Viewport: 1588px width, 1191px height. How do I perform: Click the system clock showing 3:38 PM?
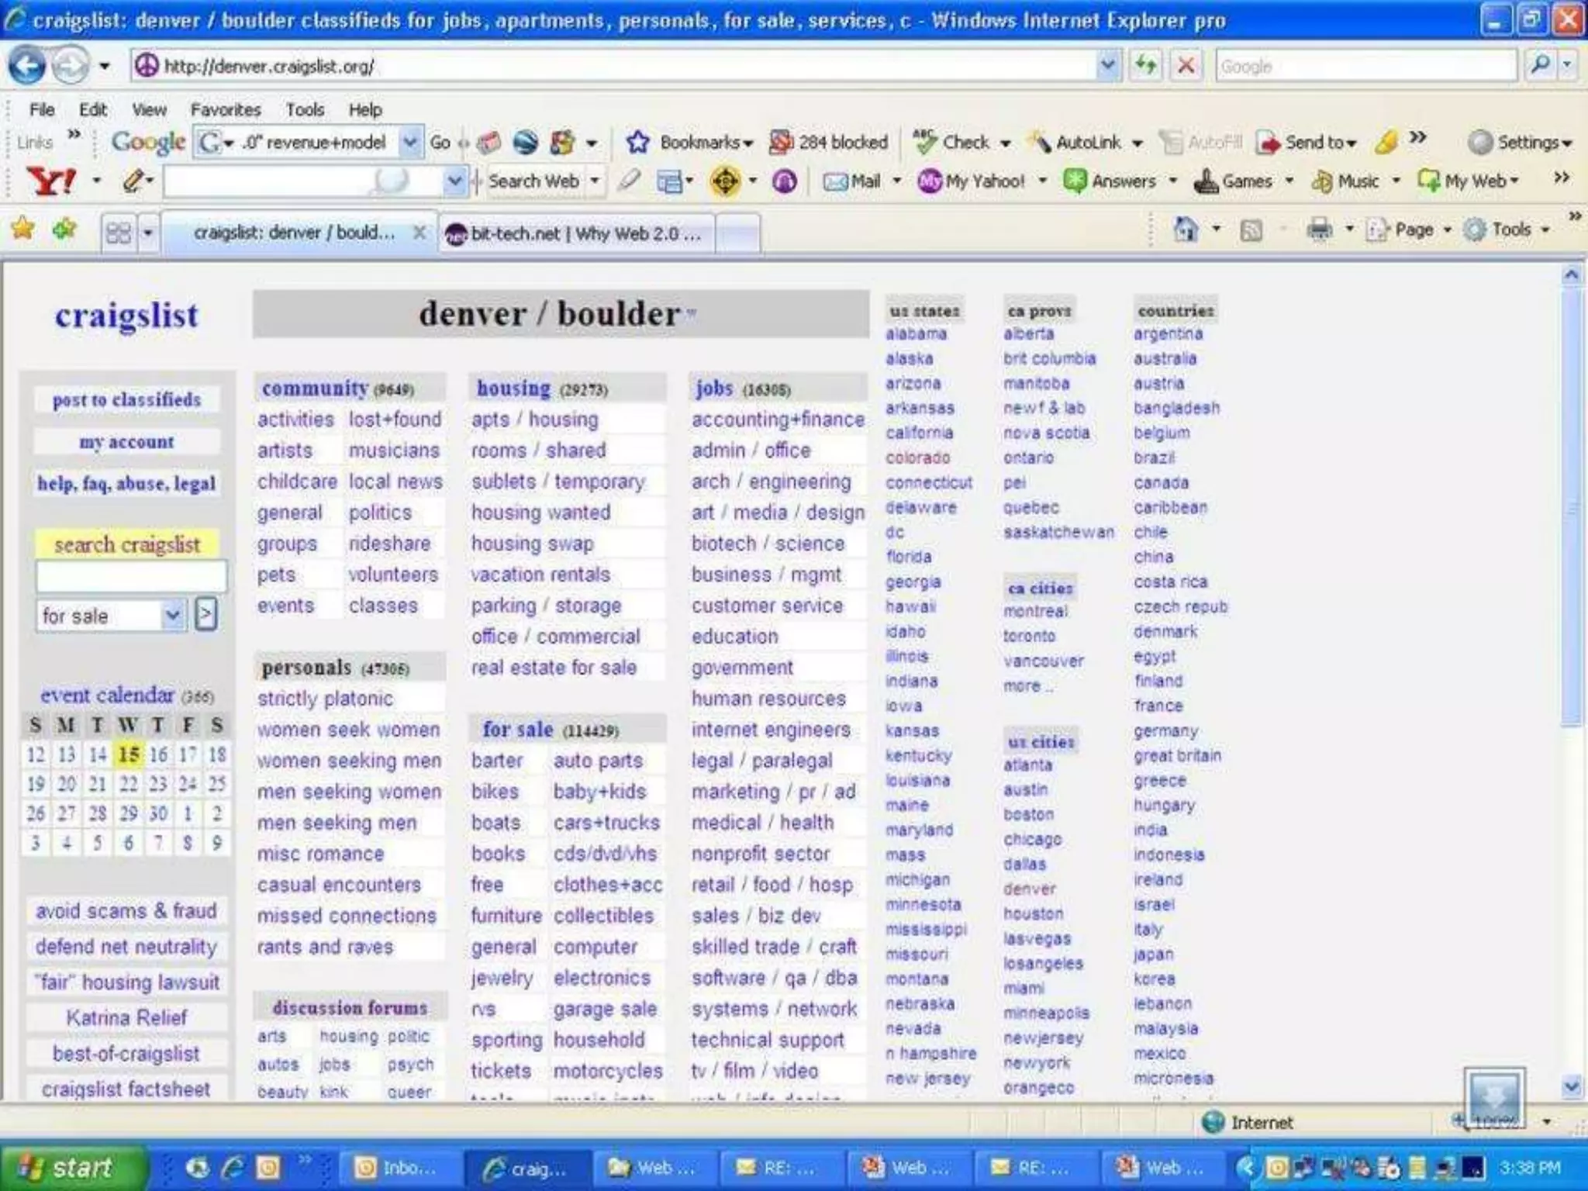[x=1529, y=1168]
